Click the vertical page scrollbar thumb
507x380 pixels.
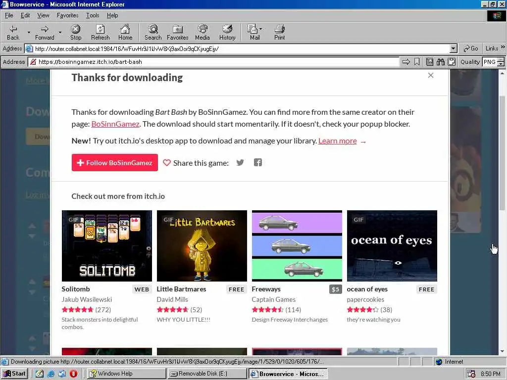point(502,153)
